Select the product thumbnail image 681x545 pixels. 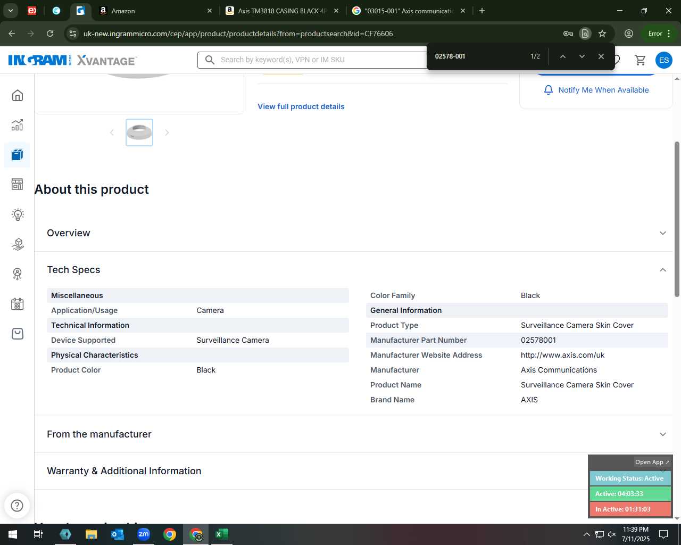[x=139, y=133]
